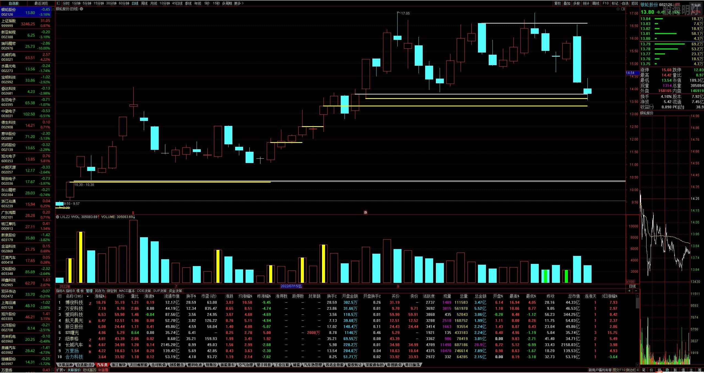Open F10 company info

[x=605, y=3]
